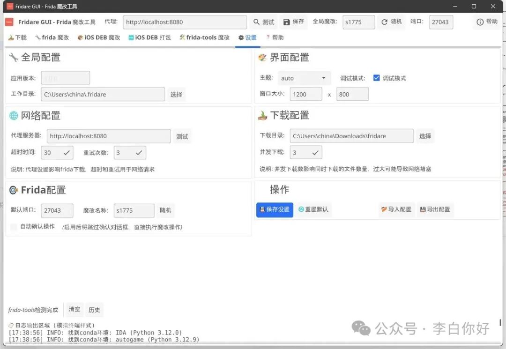The width and height of the screenshot is (506, 349).
Task: Edit the 默认端口 field 27043
Action: [57, 211]
